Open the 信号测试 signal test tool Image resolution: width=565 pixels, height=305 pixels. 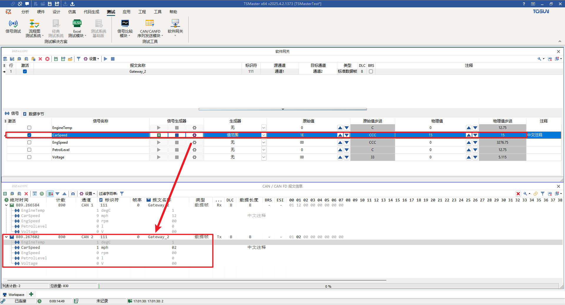(13, 26)
